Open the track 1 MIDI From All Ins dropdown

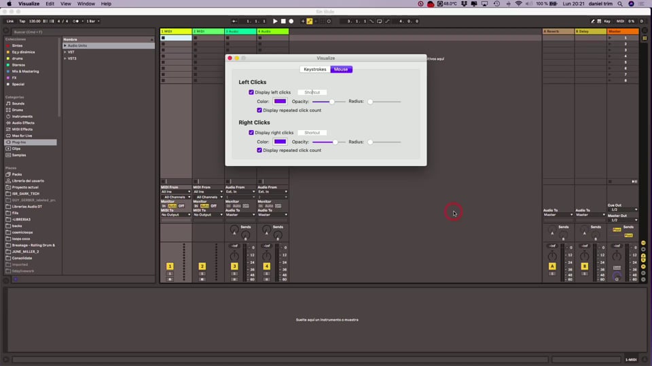(x=176, y=192)
